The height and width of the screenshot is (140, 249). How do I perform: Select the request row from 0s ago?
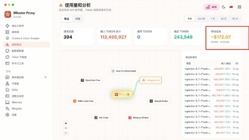coord(212,69)
